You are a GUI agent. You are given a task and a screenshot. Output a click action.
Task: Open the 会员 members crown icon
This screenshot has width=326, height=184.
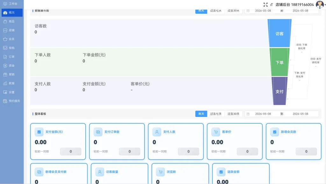[x=5, y=39]
